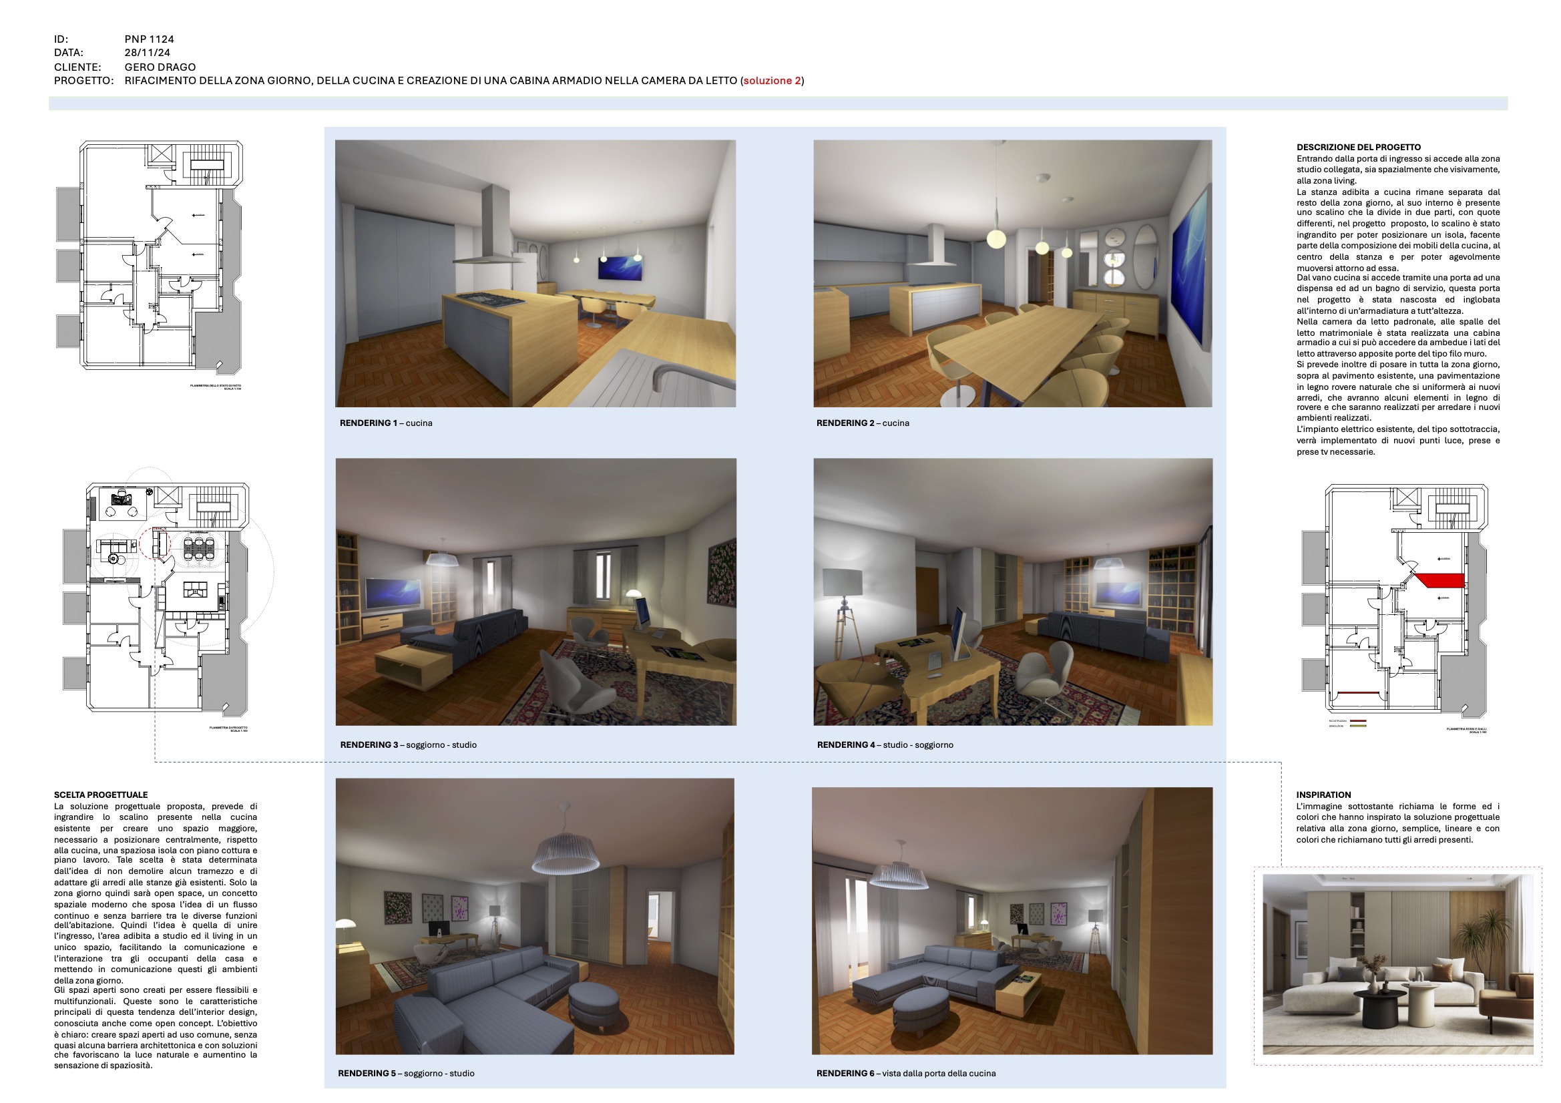This screenshot has width=1561, height=1103.
Task: Select the Rendering 4 studio-soggiorno image
Action: [1013, 592]
